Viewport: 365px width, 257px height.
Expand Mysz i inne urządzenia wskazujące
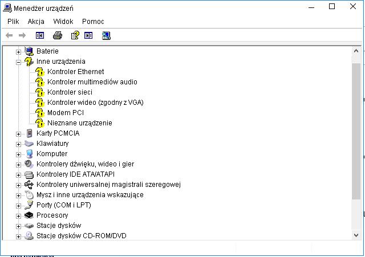point(18,195)
